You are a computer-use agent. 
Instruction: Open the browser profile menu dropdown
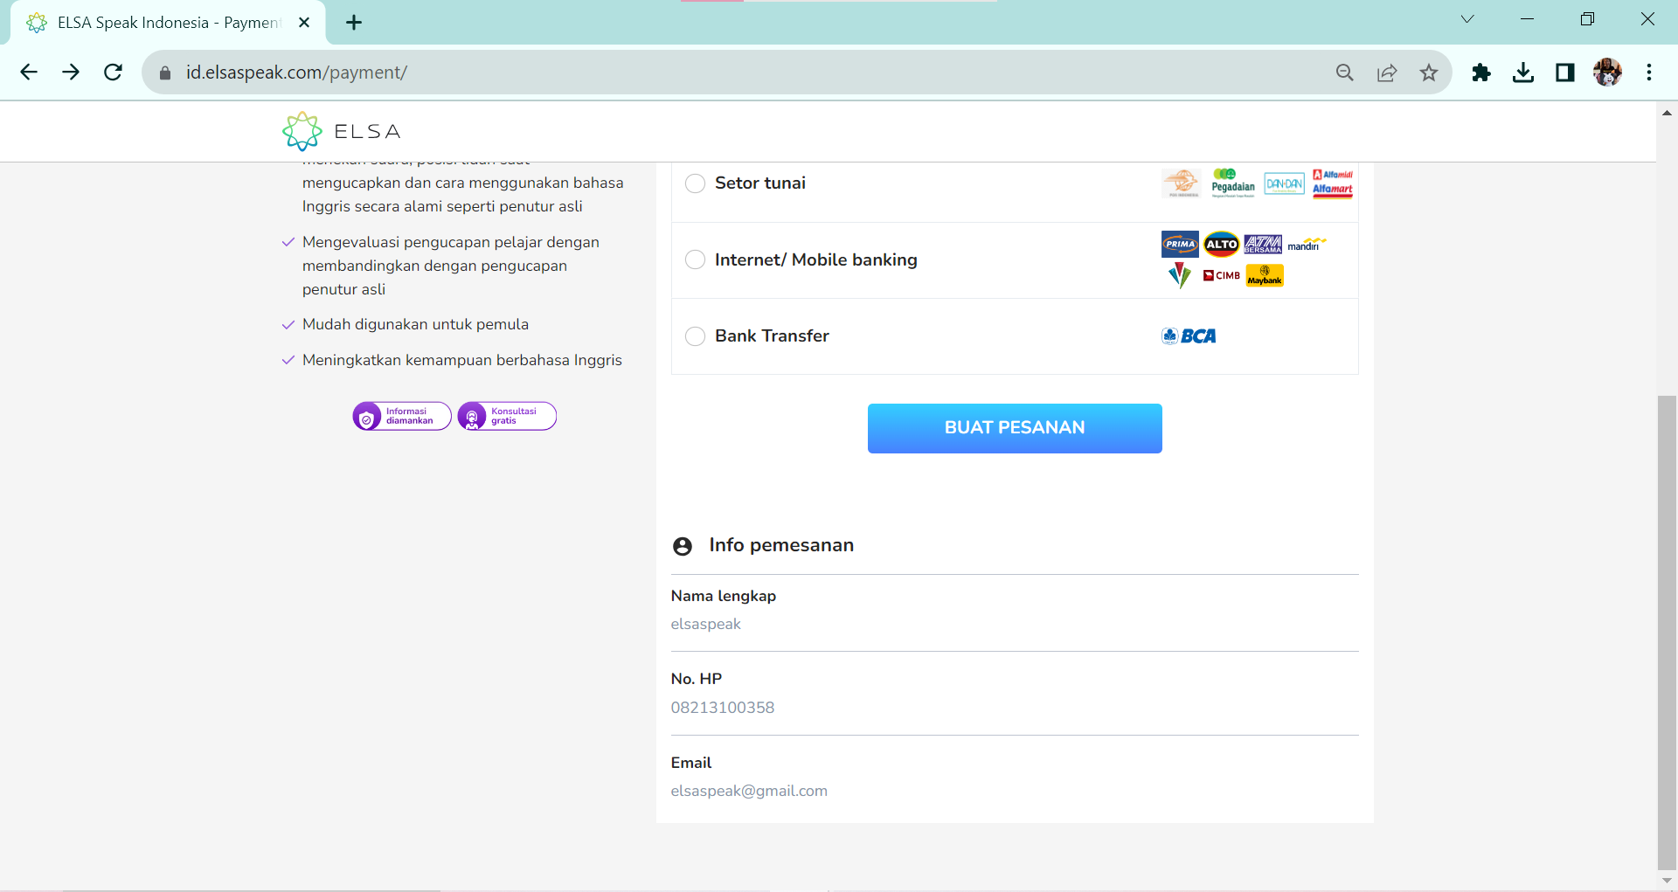(1608, 73)
